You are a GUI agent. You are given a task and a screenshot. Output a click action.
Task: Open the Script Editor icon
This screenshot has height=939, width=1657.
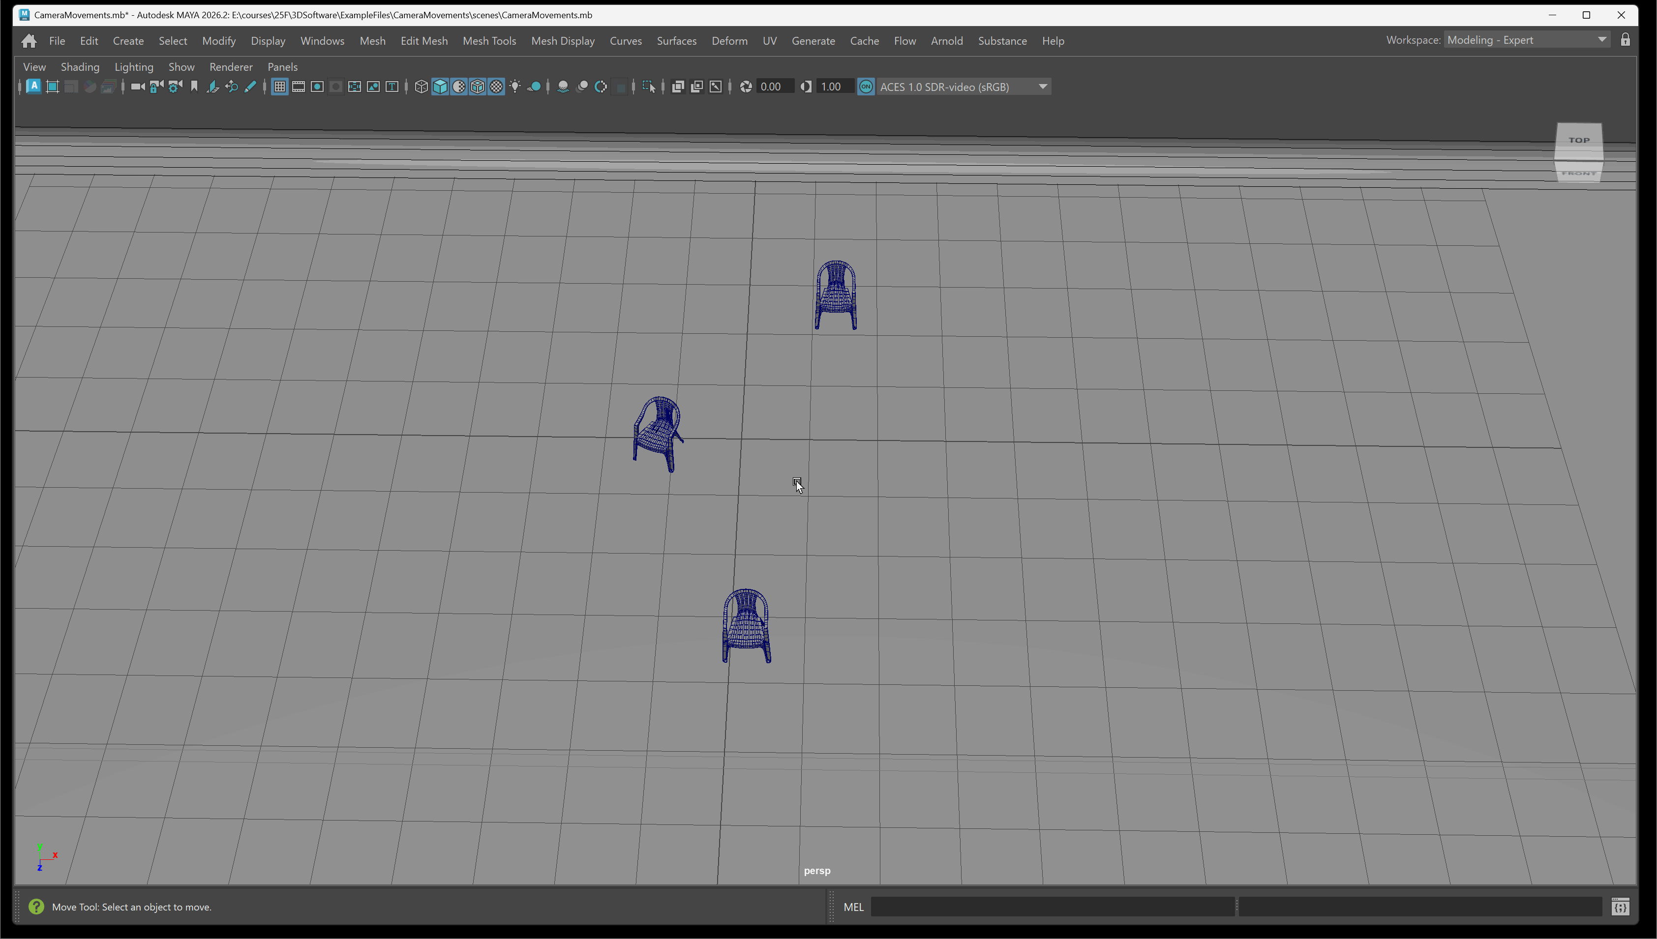(x=1620, y=908)
